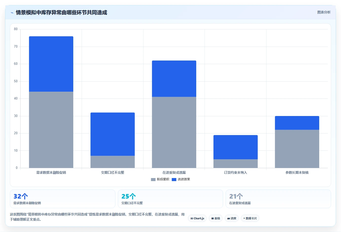Image resolution: width=341 pixels, height=232 pixels.
Task: Open the 25个 交期口径不完整 stat card
Action: pyautogui.click(x=170, y=199)
